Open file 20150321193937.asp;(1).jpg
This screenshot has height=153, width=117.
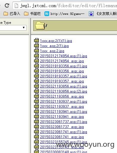(x=63, y=102)
